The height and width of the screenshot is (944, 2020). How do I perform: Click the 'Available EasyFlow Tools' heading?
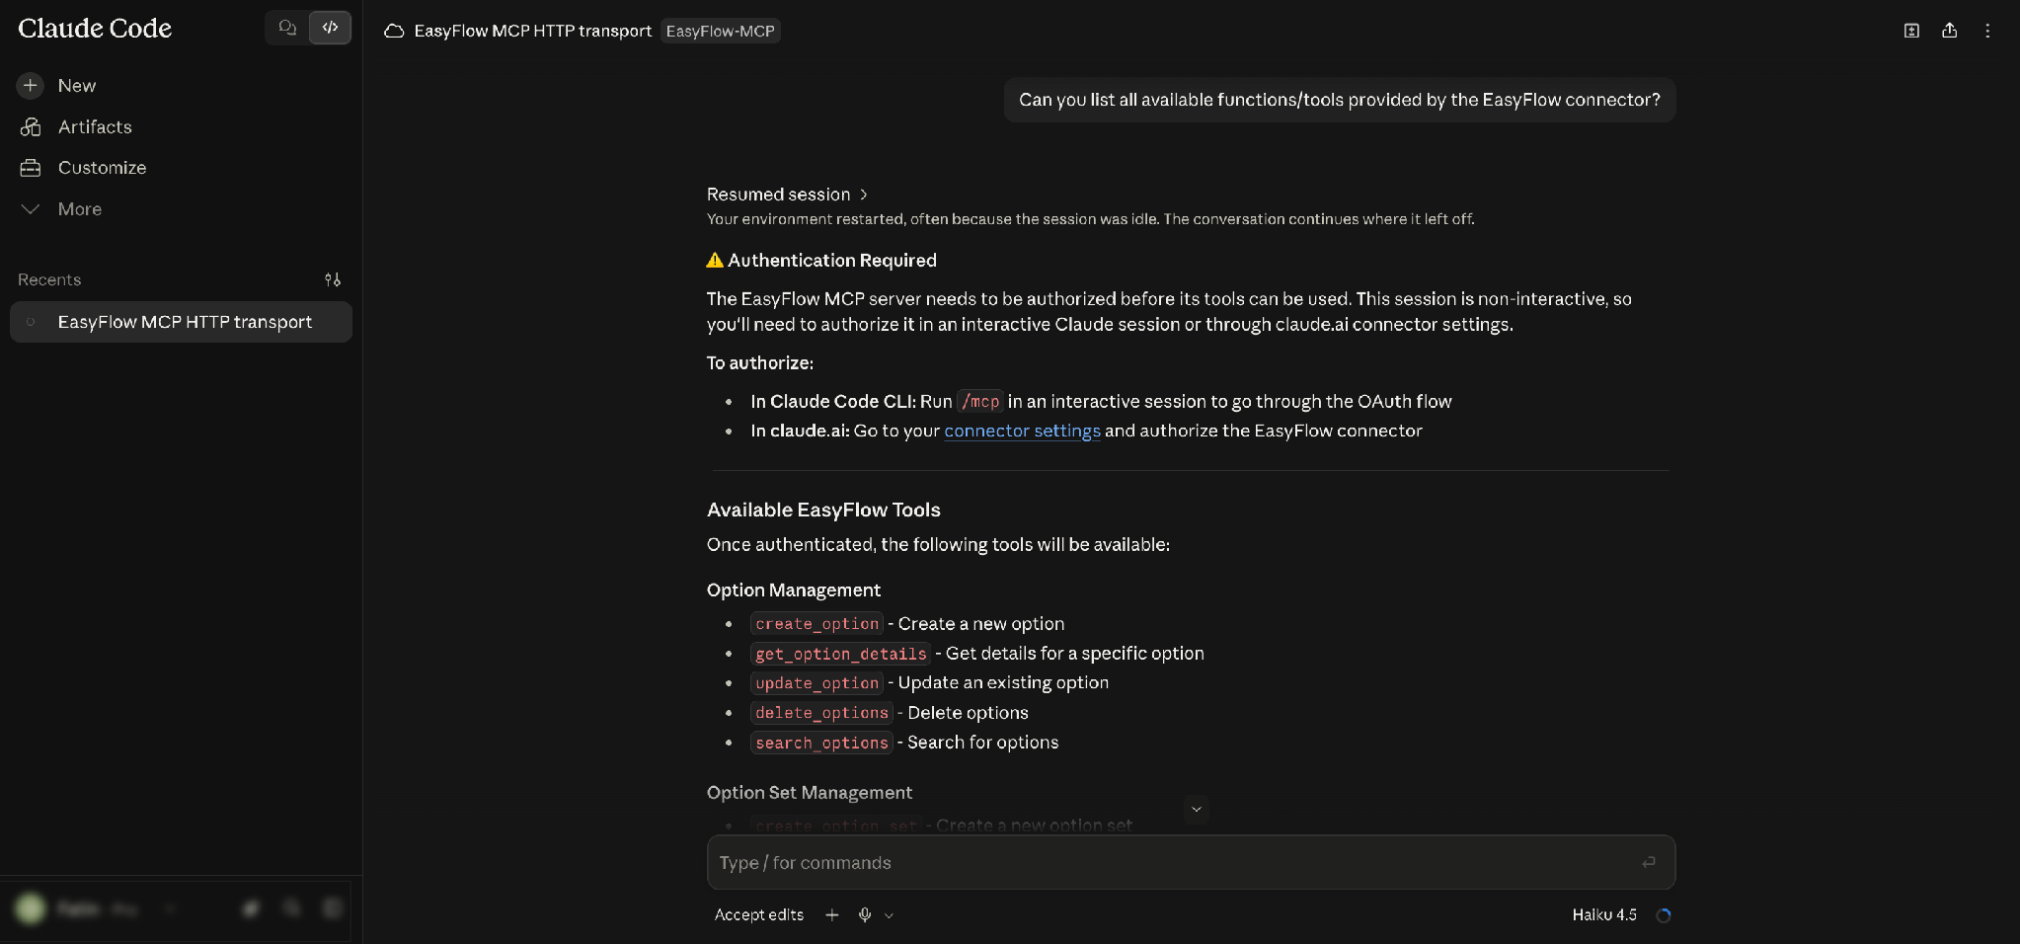823,511
